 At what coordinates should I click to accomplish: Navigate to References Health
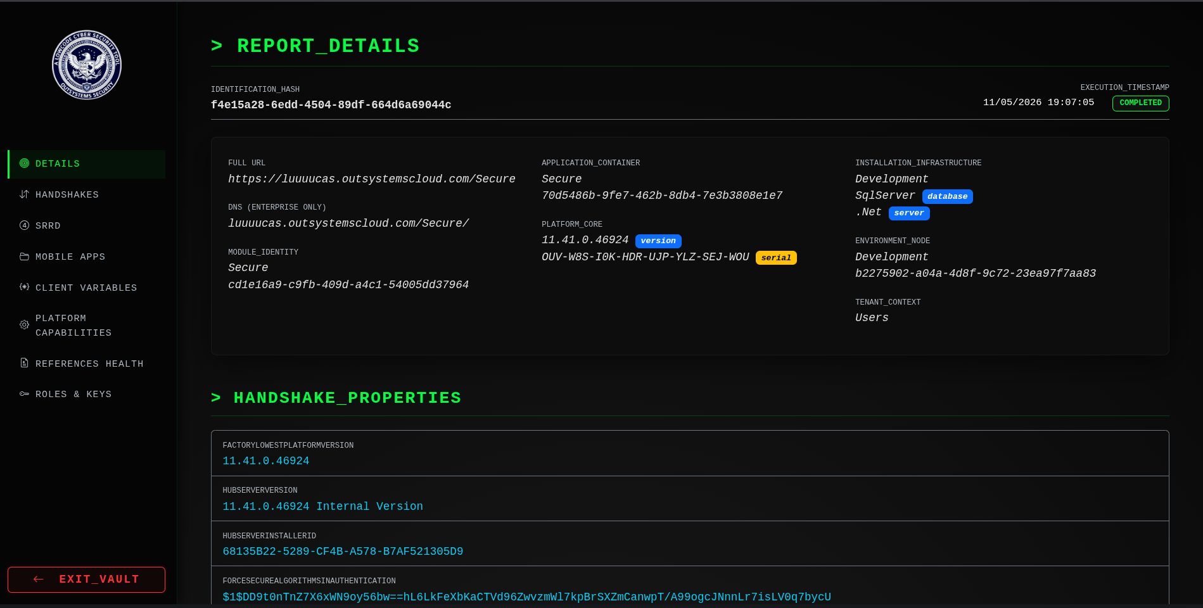click(x=86, y=364)
